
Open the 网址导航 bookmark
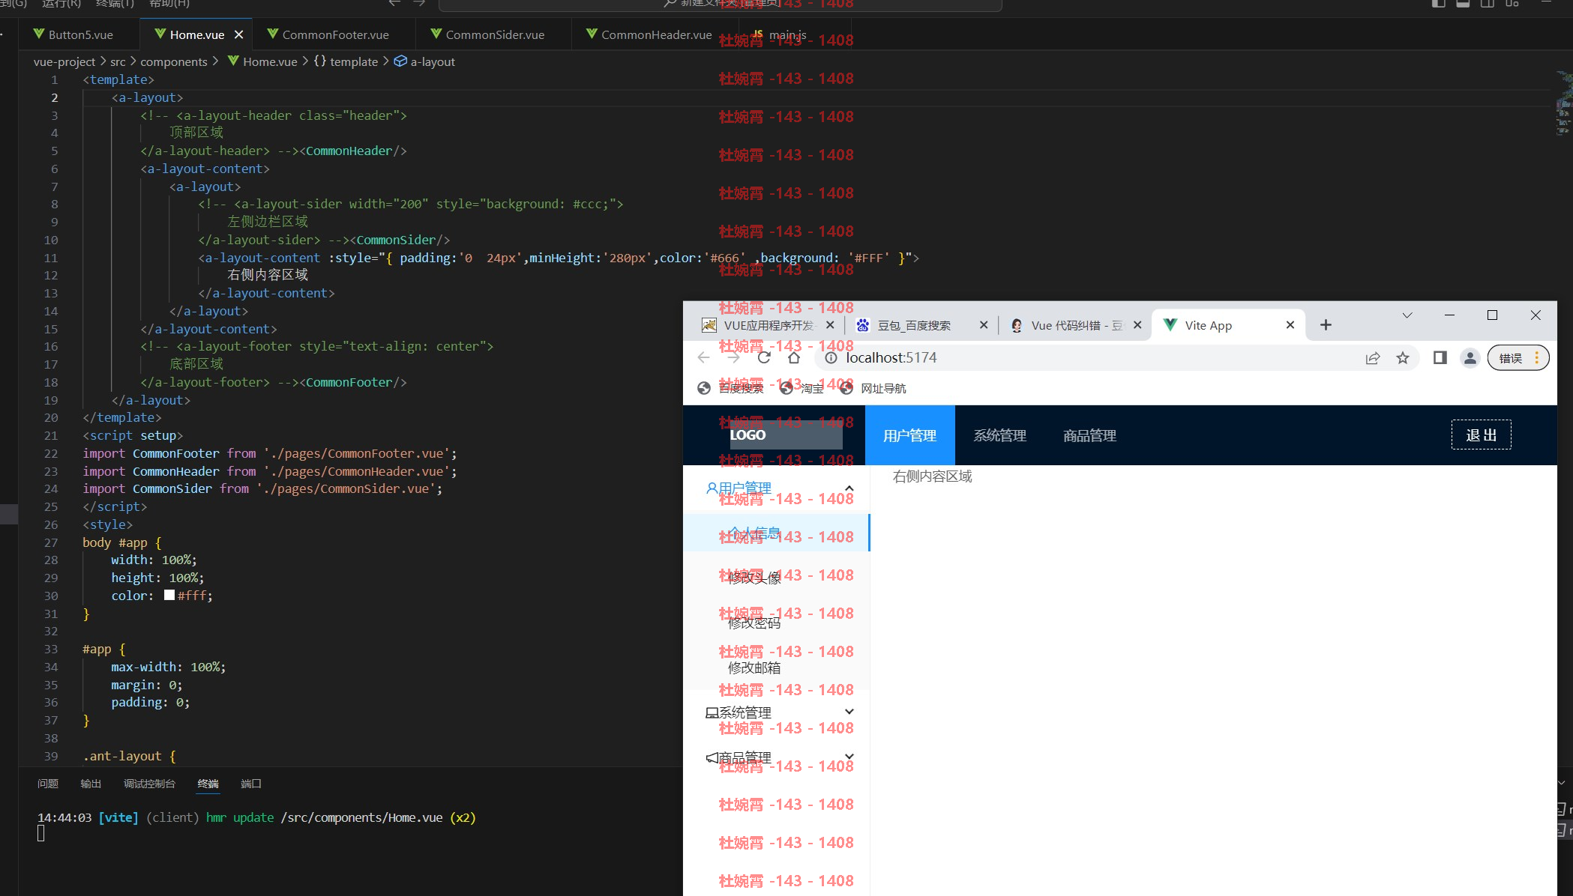[873, 388]
